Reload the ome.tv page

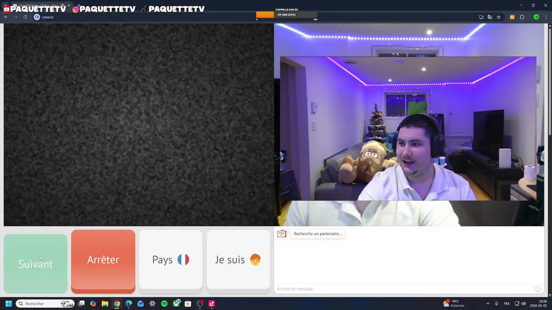(25, 17)
